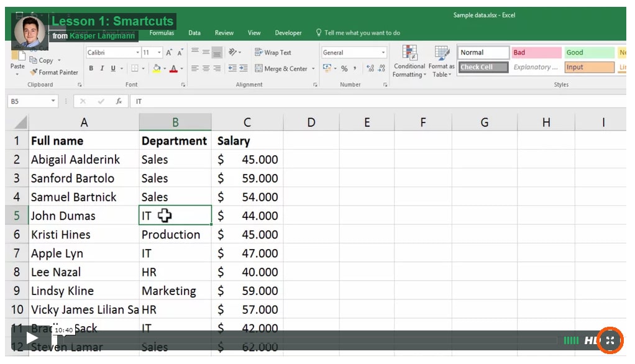The image size is (635, 364).
Task: Align text right in Alignment group
Action: pos(217,68)
